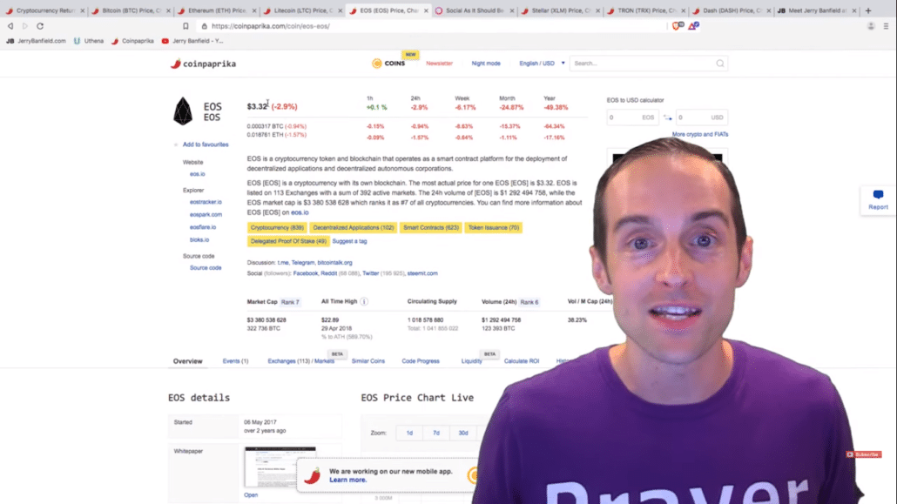Switch to the Stellar (XLM) browser tab
The image size is (897, 504).
(x=561, y=10)
